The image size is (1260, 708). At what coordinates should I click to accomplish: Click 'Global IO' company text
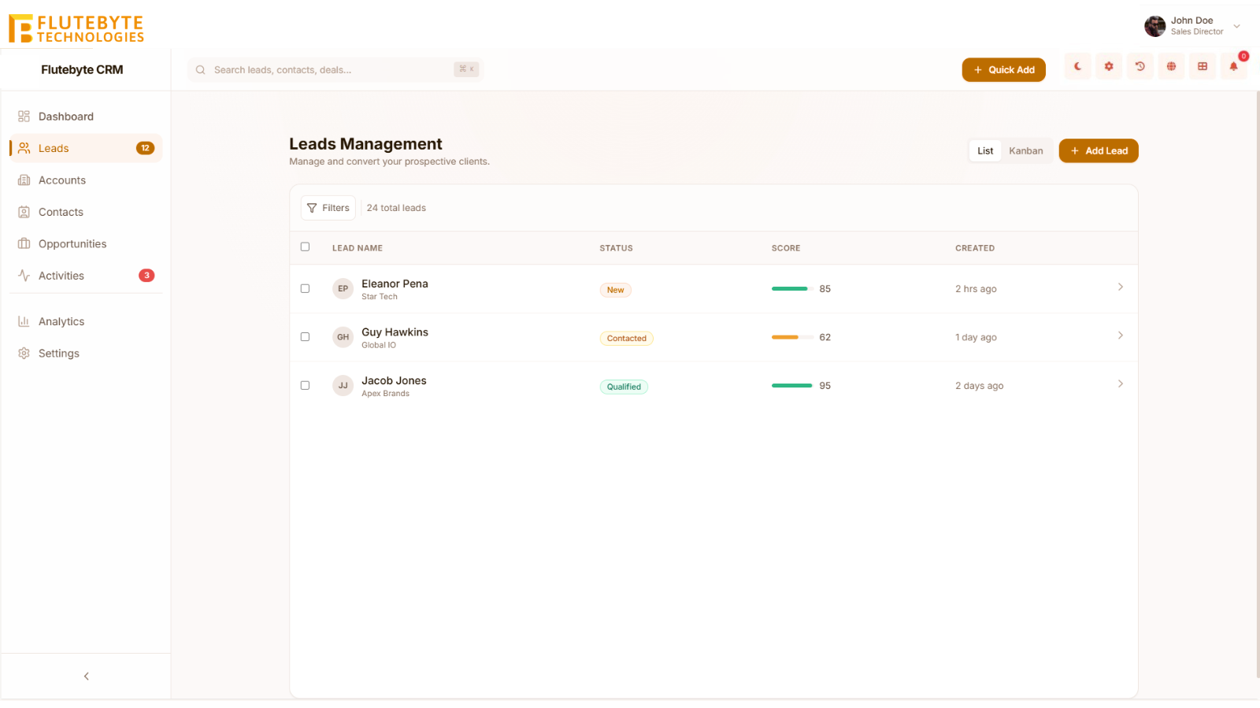click(x=379, y=345)
